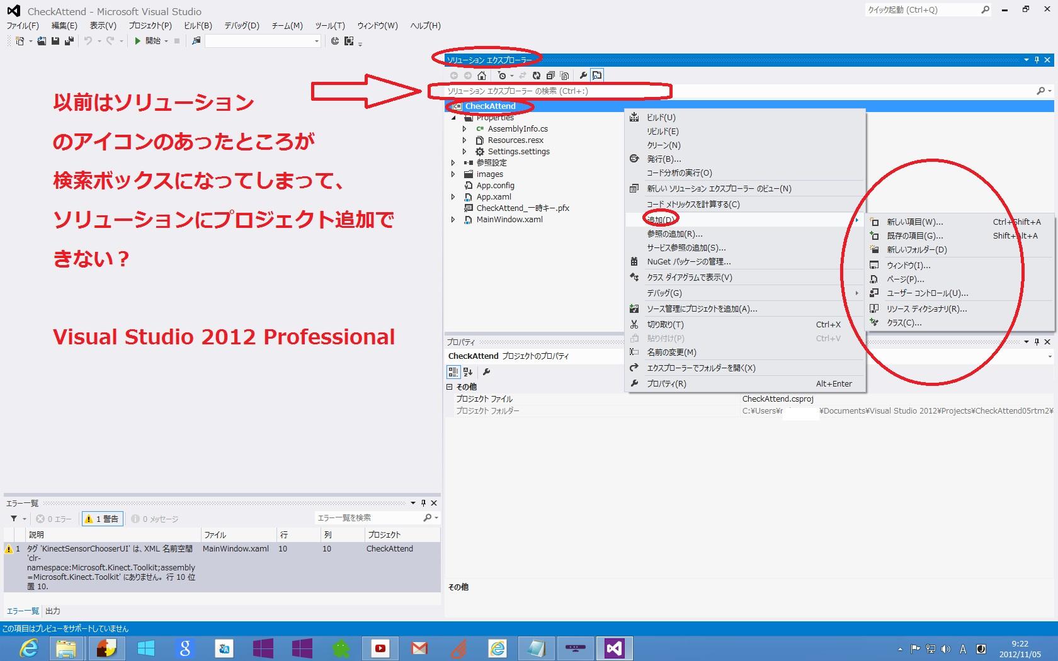Click the Collapse All icon in Solution Explorer
The width and height of the screenshot is (1058, 661).
pyautogui.click(x=550, y=76)
